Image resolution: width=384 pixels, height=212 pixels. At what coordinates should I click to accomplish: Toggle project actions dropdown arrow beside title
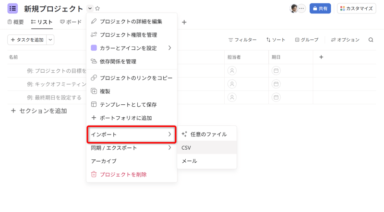[x=90, y=9]
